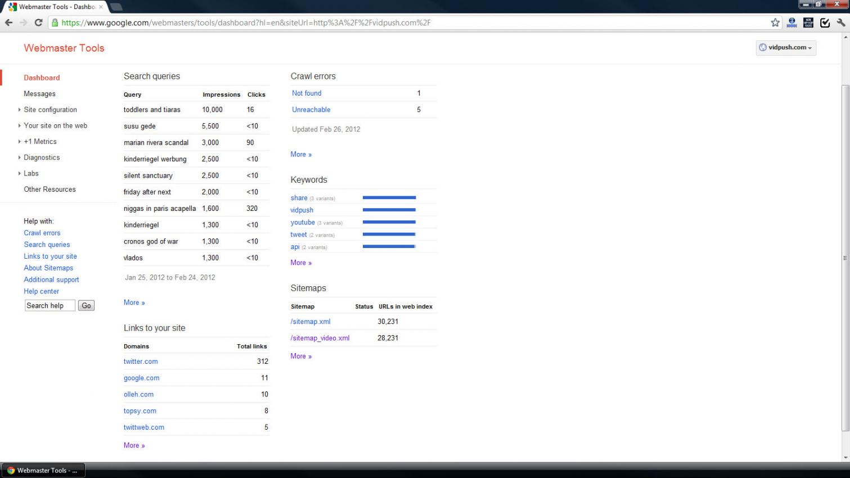Click the checkmark extension icon in toolbar
The height and width of the screenshot is (478, 850).
pyautogui.click(x=825, y=22)
